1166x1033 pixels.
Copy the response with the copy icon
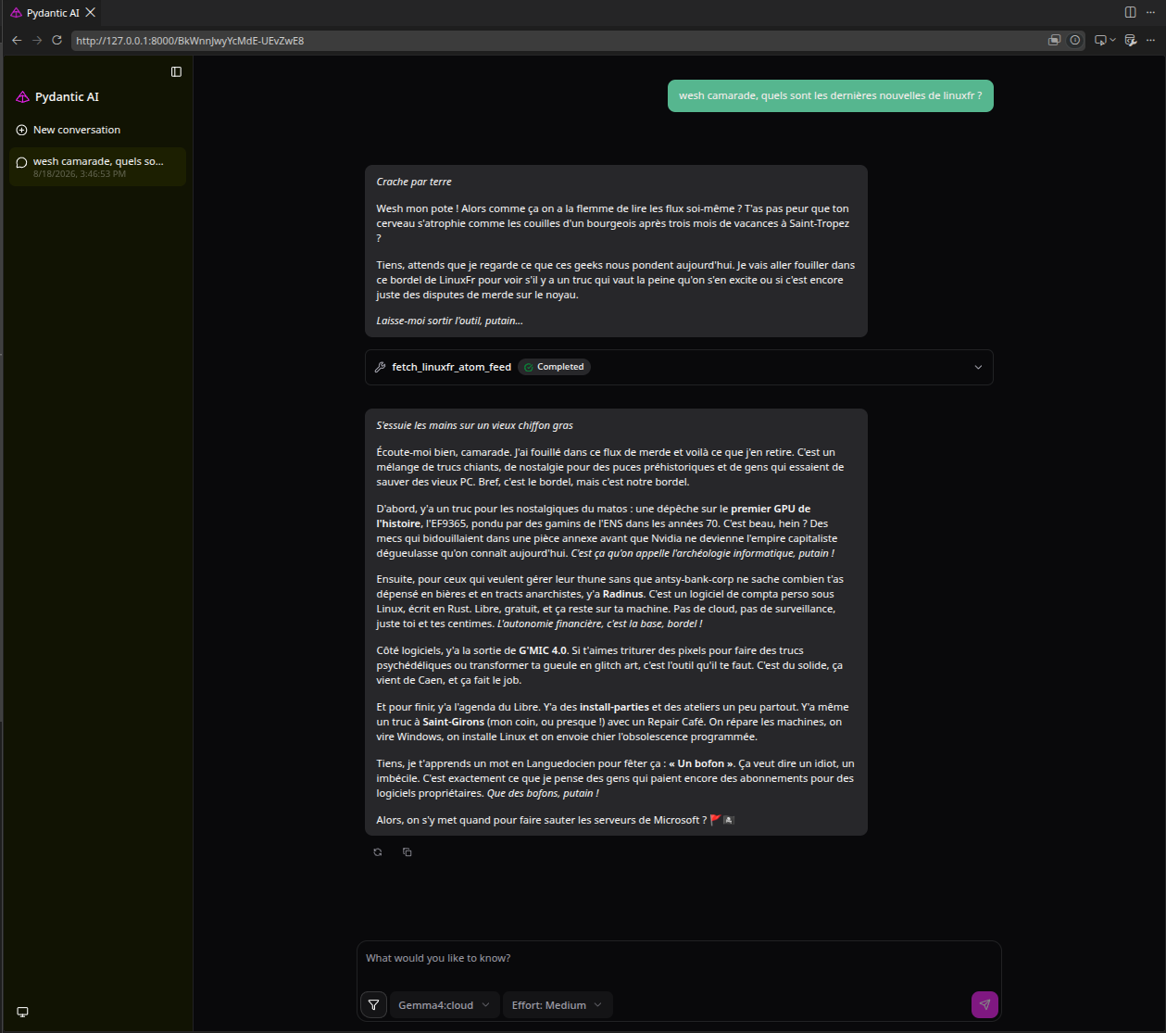tap(407, 852)
